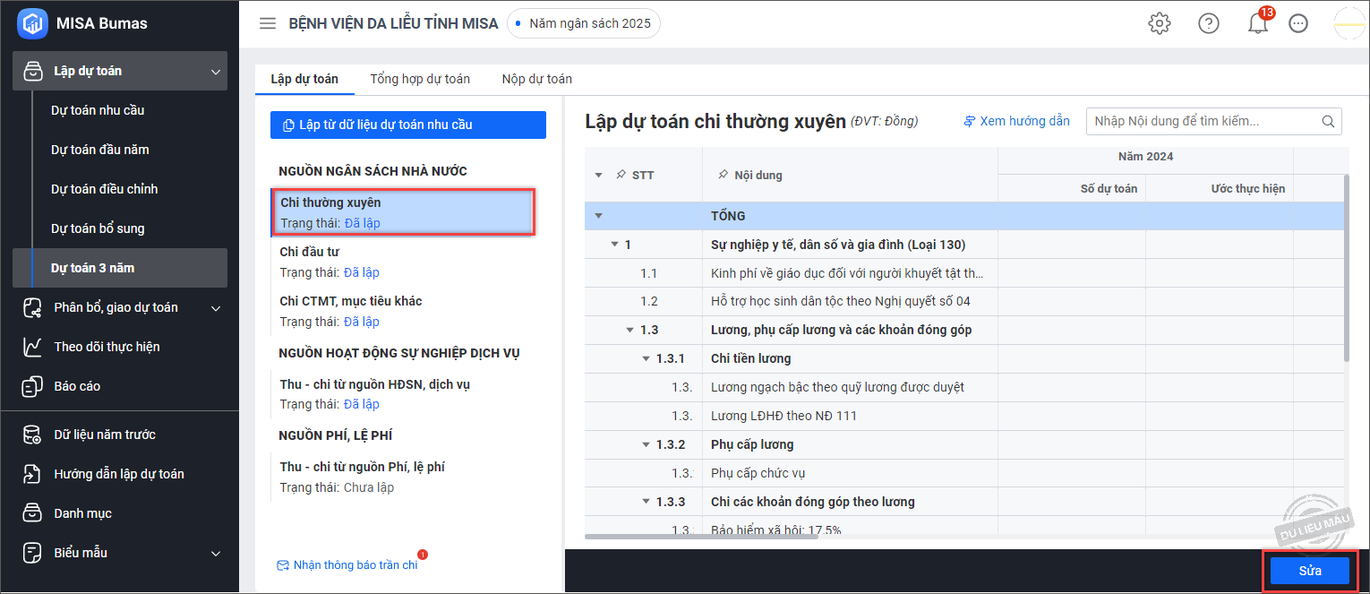Click the Nhập Nội dung search field
The image size is (1370, 594).
pyautogui.click(x=1203, y=121)
